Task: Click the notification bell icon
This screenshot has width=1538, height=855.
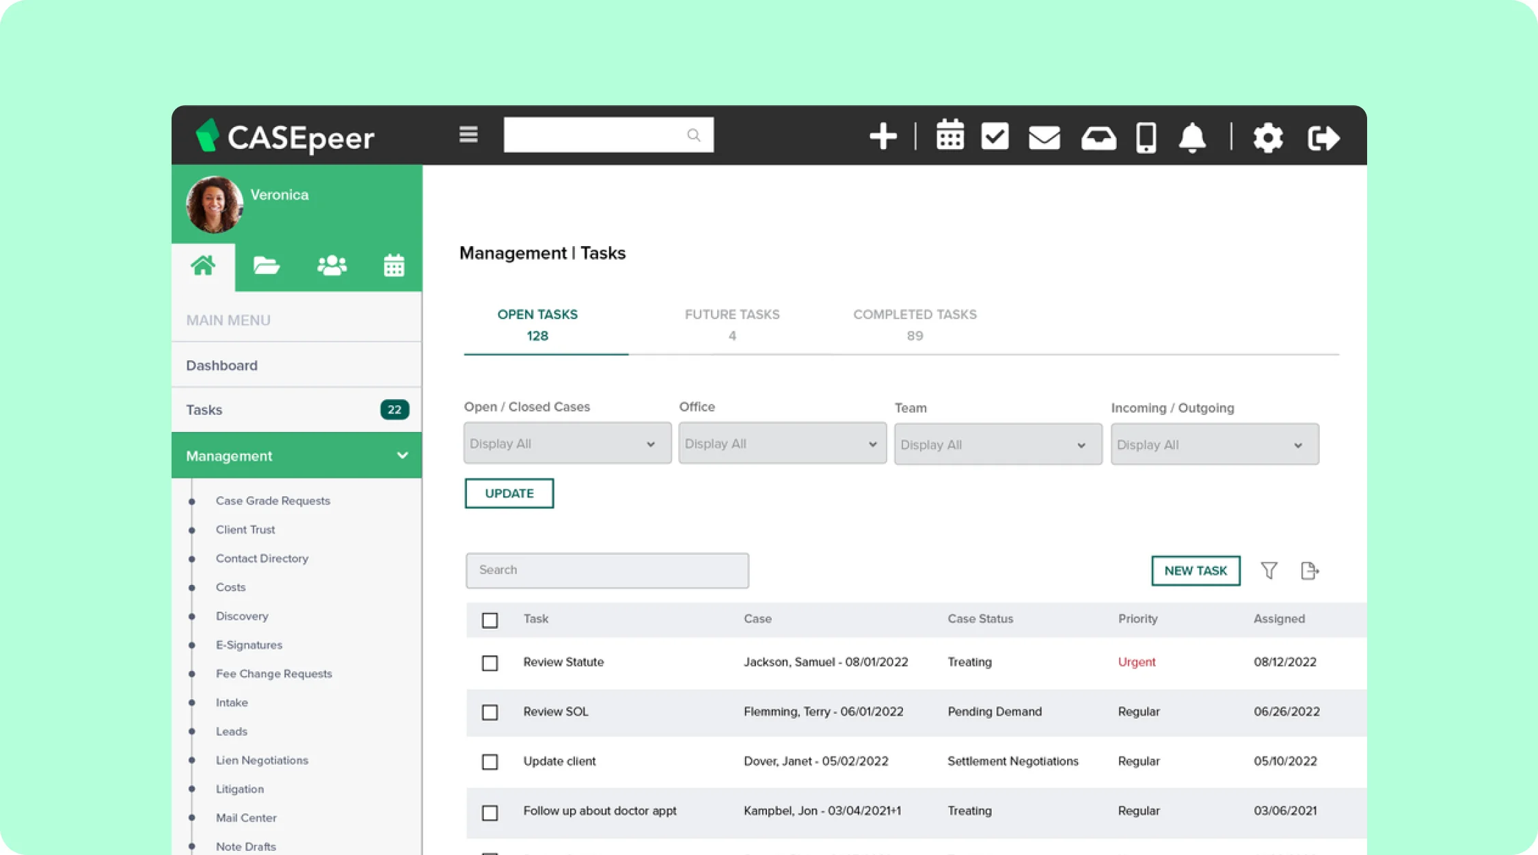Action: pos(1192,138)
